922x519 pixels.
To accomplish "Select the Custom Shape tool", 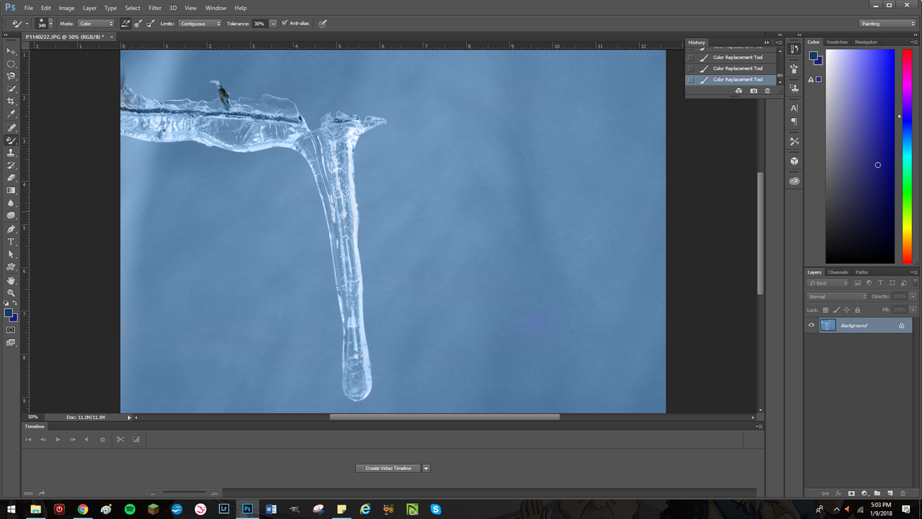I will [11, 266].
